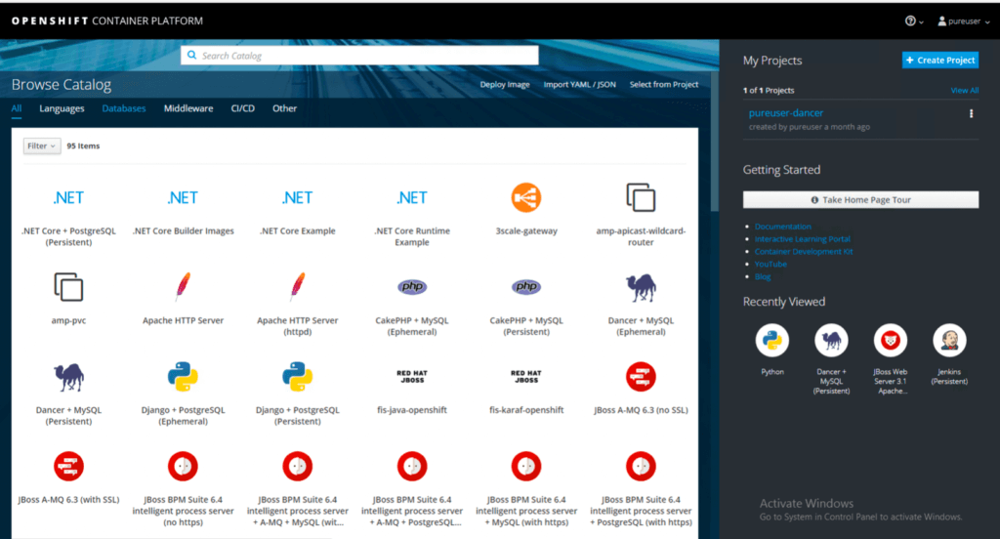Open JBoss BPM Suite MySQL (with https) icon
This screenshot has width=1000, height=539.
pyautogui.click(x=526, y=467)
